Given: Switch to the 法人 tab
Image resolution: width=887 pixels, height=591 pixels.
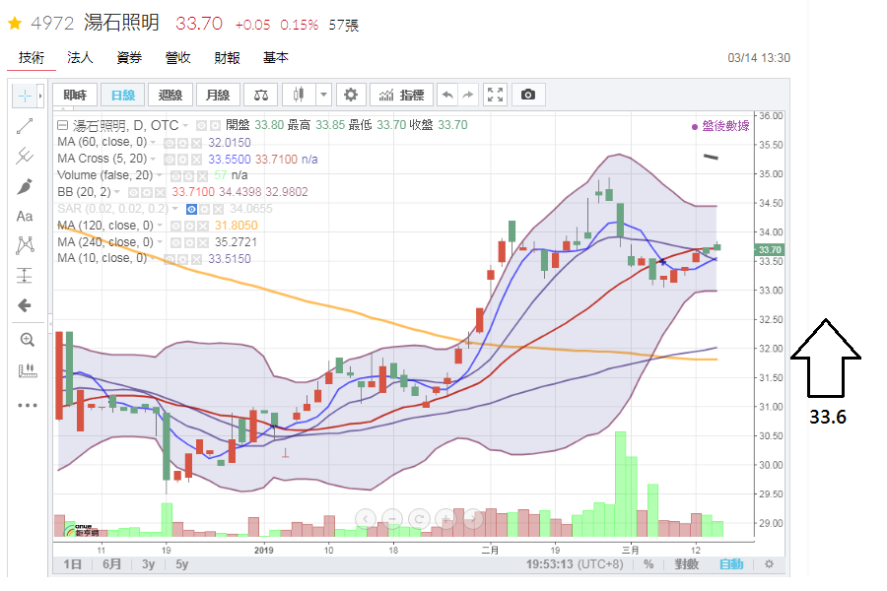Looking at the screenshot, I should 80,58.
